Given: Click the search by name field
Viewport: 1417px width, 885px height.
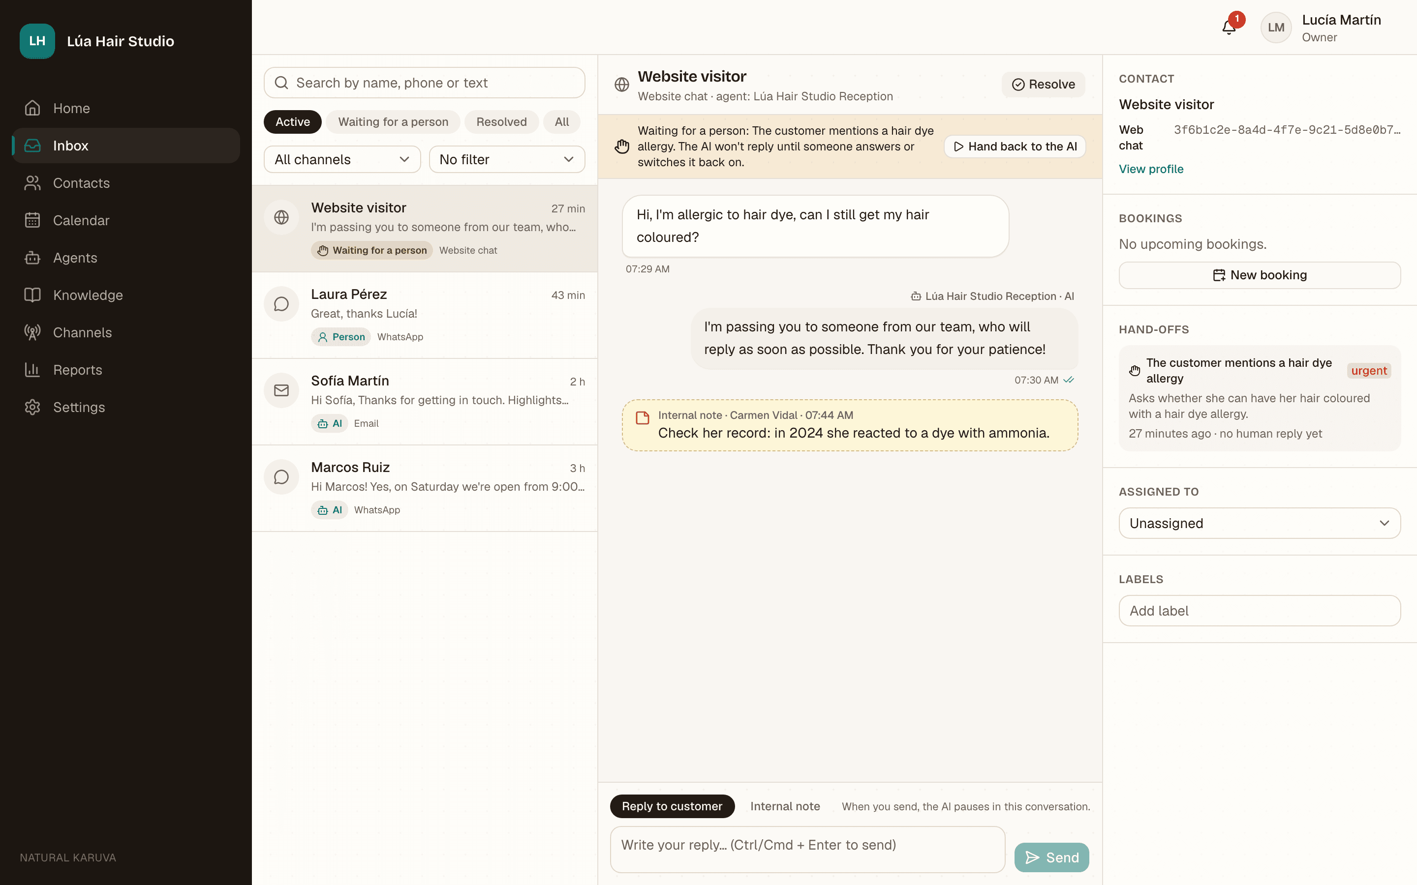Looking at the screenshot, I should (425, 83).
